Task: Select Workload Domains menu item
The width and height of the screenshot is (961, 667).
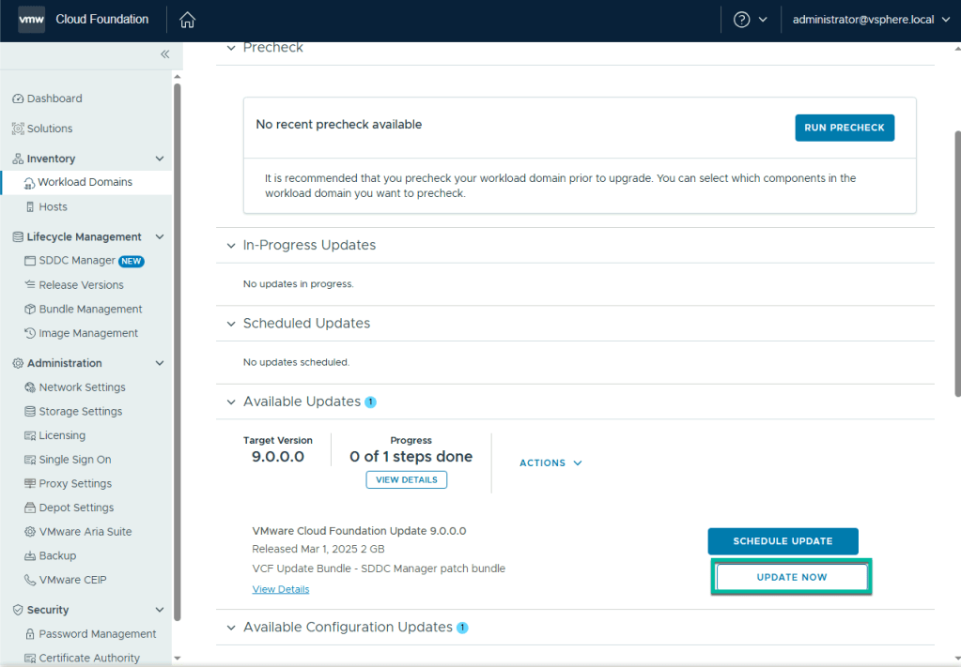Action: tap(85, 182)
